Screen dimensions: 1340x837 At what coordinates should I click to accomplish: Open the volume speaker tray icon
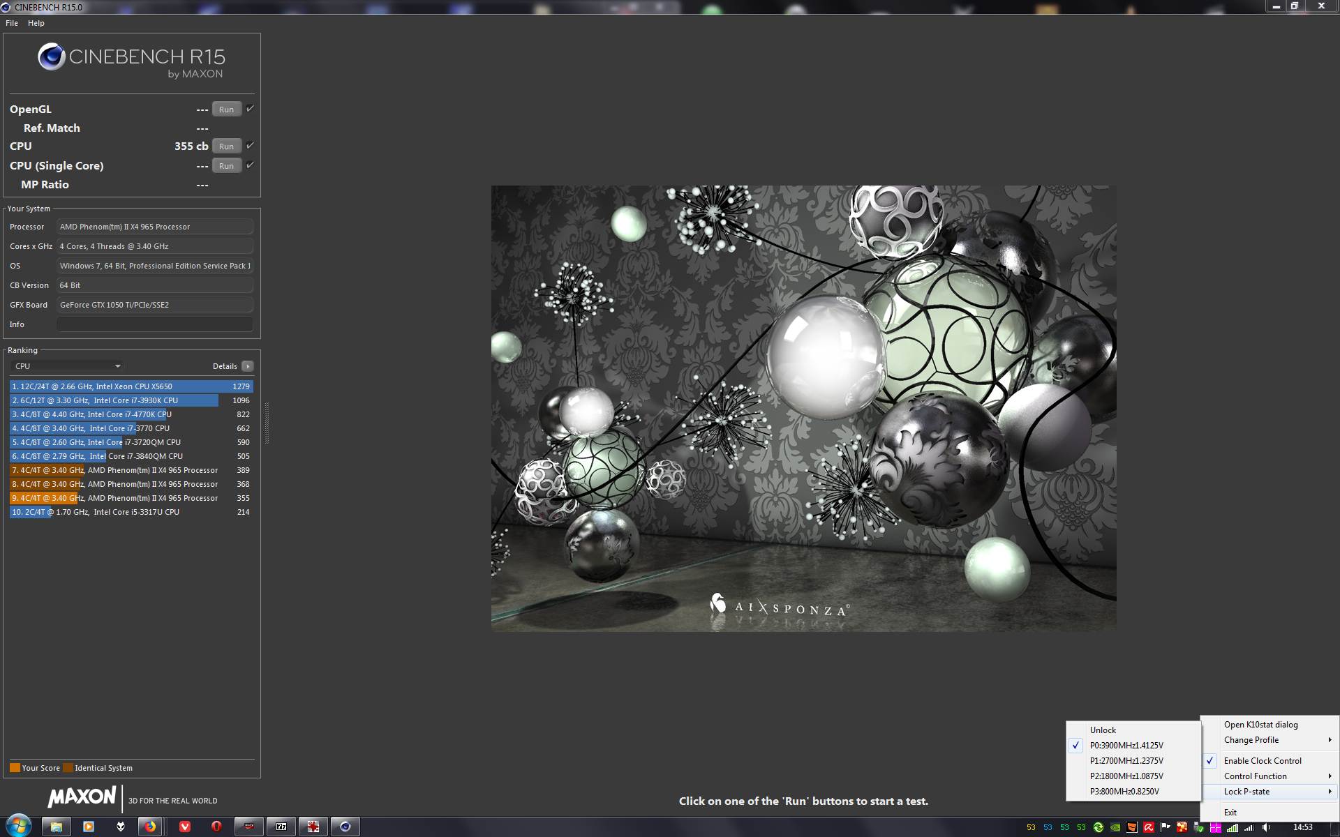pos(1266,827)
